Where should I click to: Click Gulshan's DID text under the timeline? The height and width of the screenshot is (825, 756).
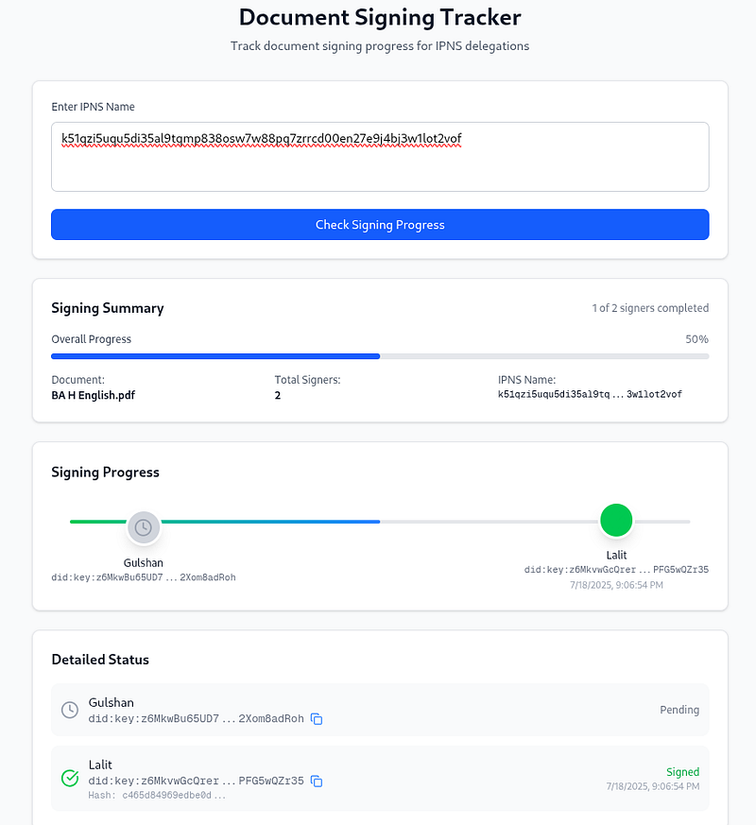coord(143,577)
